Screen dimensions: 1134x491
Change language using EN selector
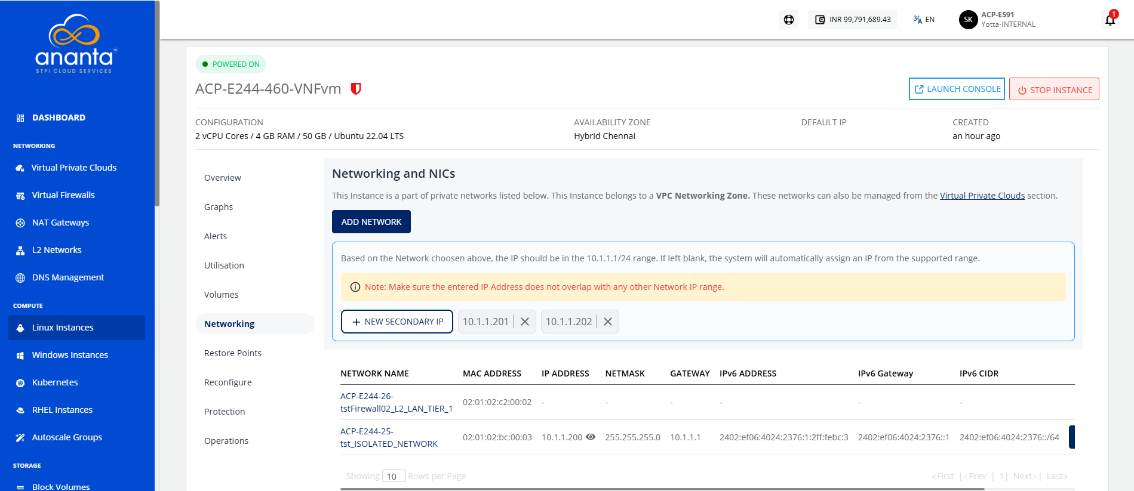[924, 20]
